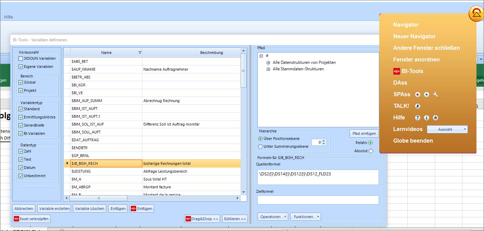Click the Pfad einfügen button

[x=364, y=133]
